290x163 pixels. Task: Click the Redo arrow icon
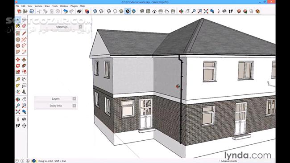[71, 11]
